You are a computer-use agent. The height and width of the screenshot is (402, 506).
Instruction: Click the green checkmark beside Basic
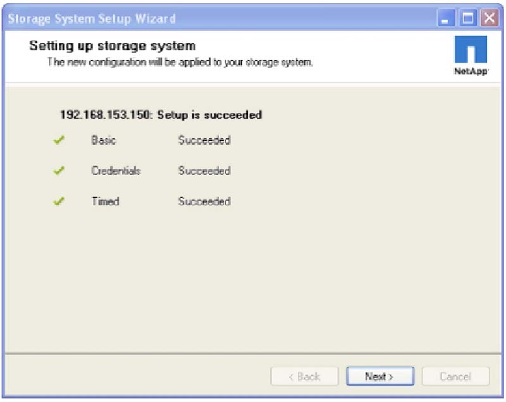click(59, 140)
